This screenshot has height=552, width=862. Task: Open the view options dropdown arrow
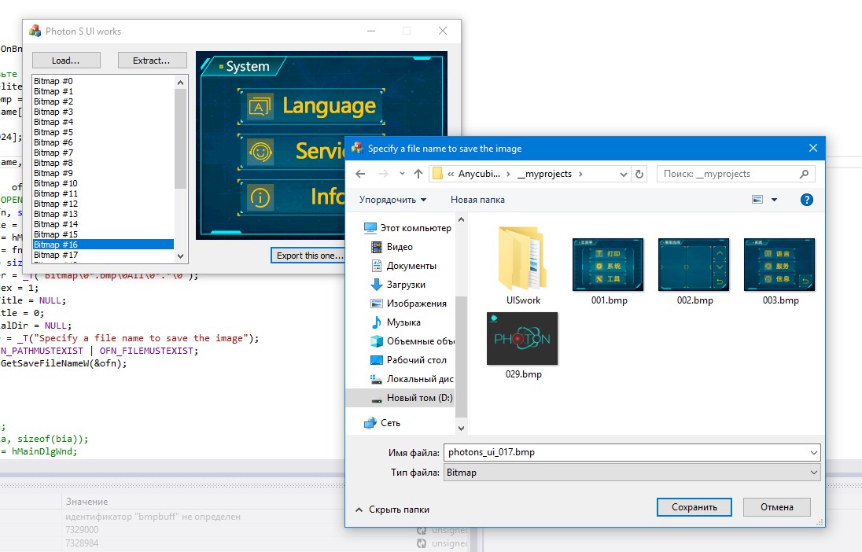tap(774, 200)
